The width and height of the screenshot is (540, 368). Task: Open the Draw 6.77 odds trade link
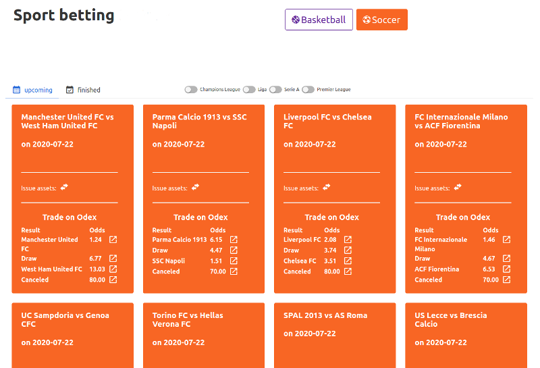(113, 259)
